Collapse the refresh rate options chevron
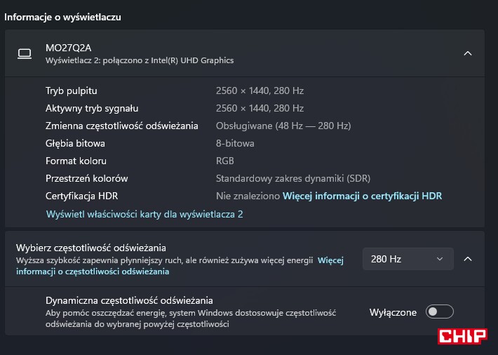Screen dimensions: 498x355 (x=468, y=259)
